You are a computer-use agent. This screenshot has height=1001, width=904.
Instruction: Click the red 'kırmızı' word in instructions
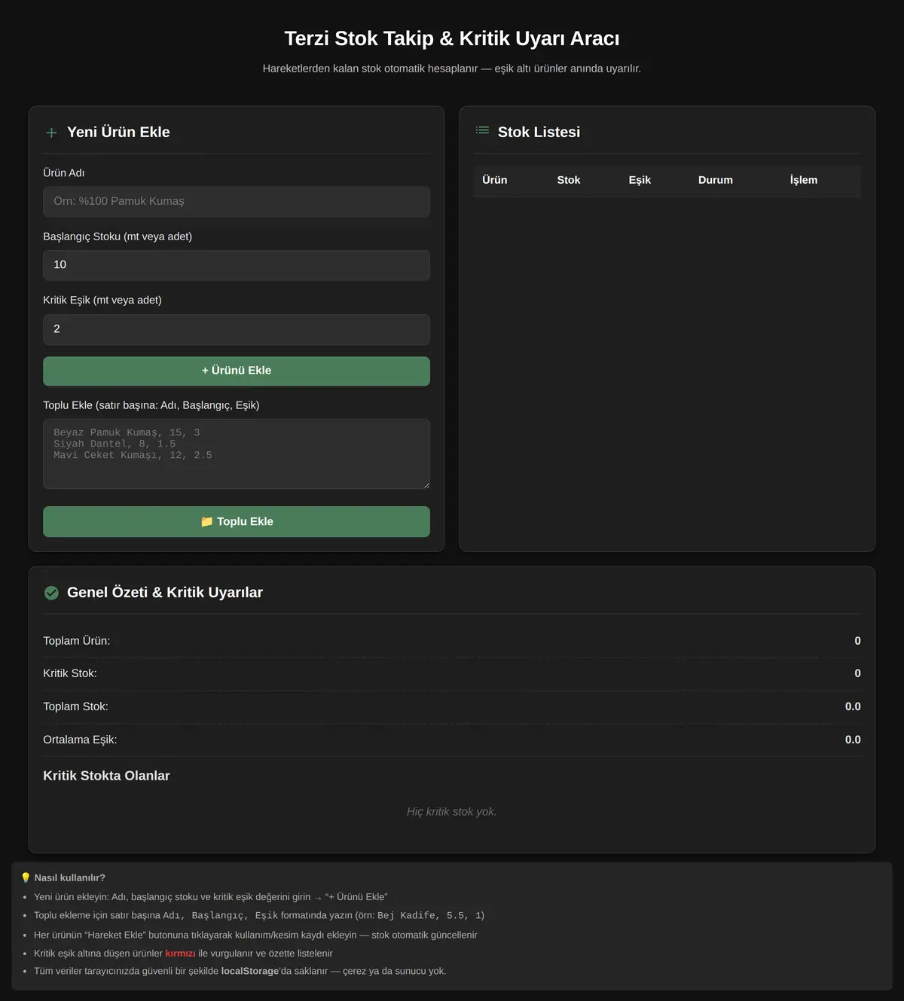pos(180,954)
